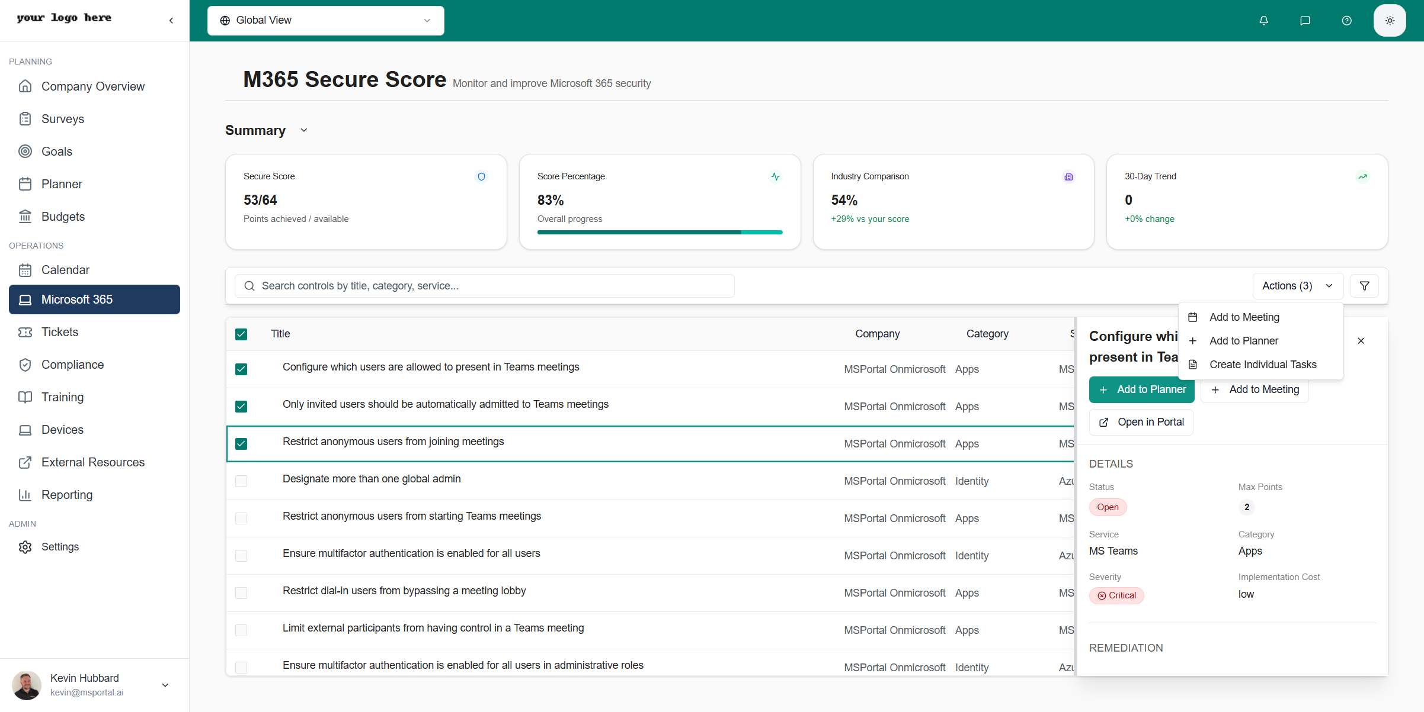
Task: Collapse the Summary section
Action: pyautogui.click(x=303, y=130)
